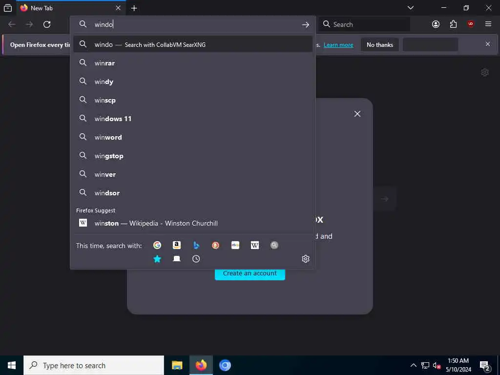The image size is (500, 375).
Task: Pick the windy suggestion
Action: click(x=192, y=82)
